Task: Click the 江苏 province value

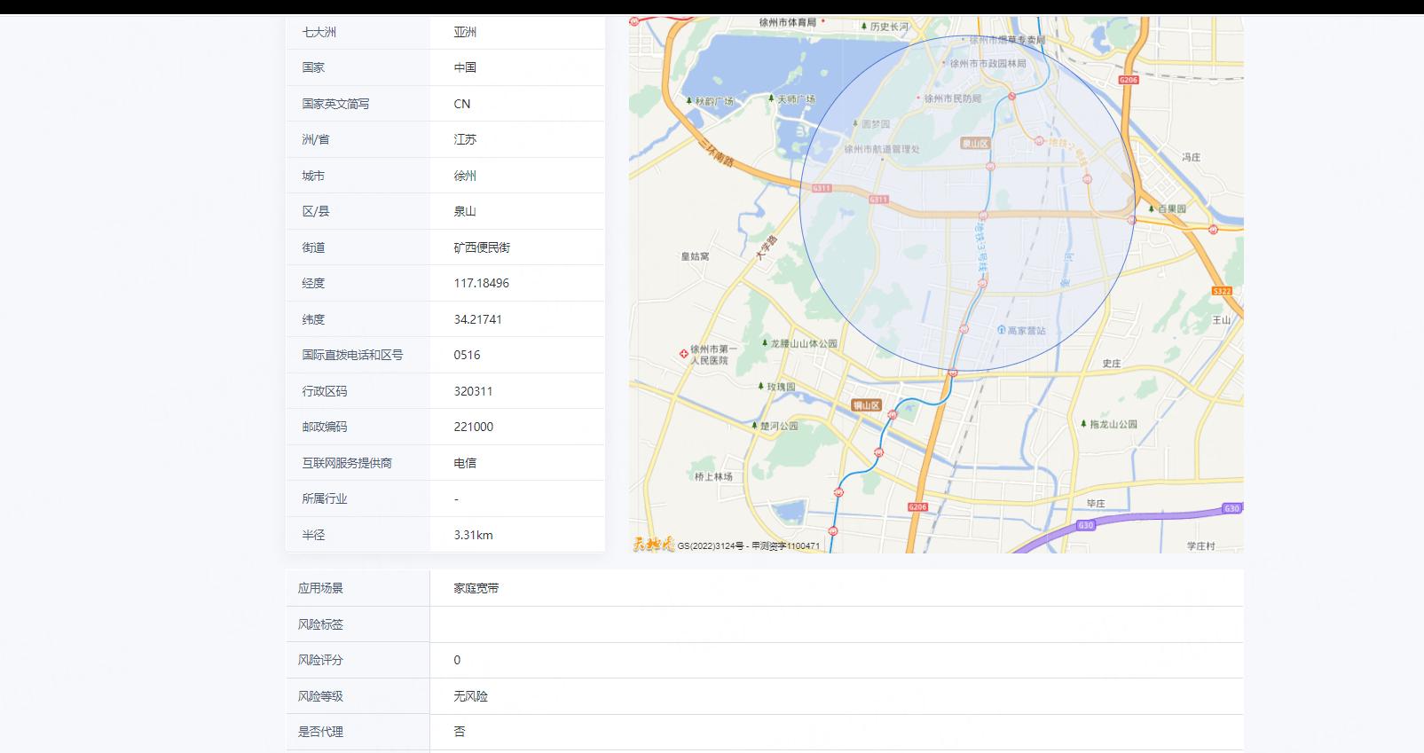Action: pos(465,139)
